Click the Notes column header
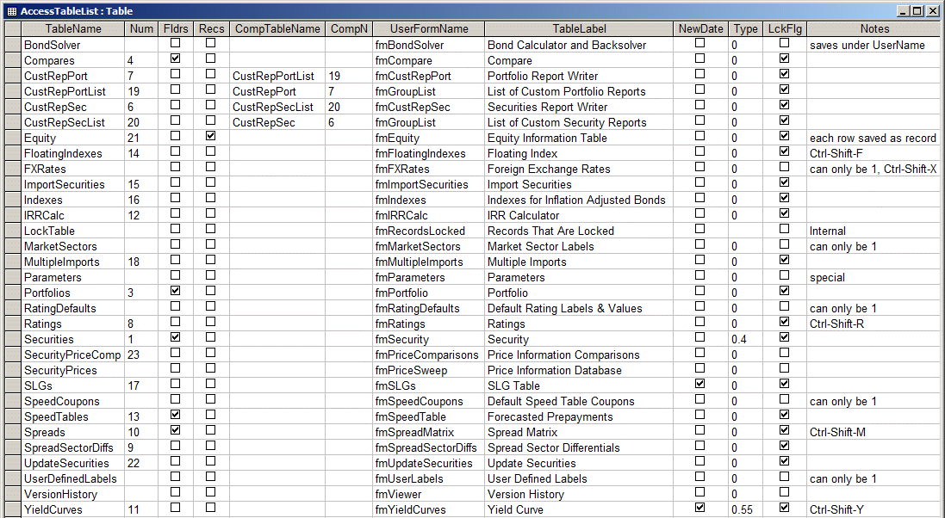The width and height of the screenshot is (945, 518). 874,28
